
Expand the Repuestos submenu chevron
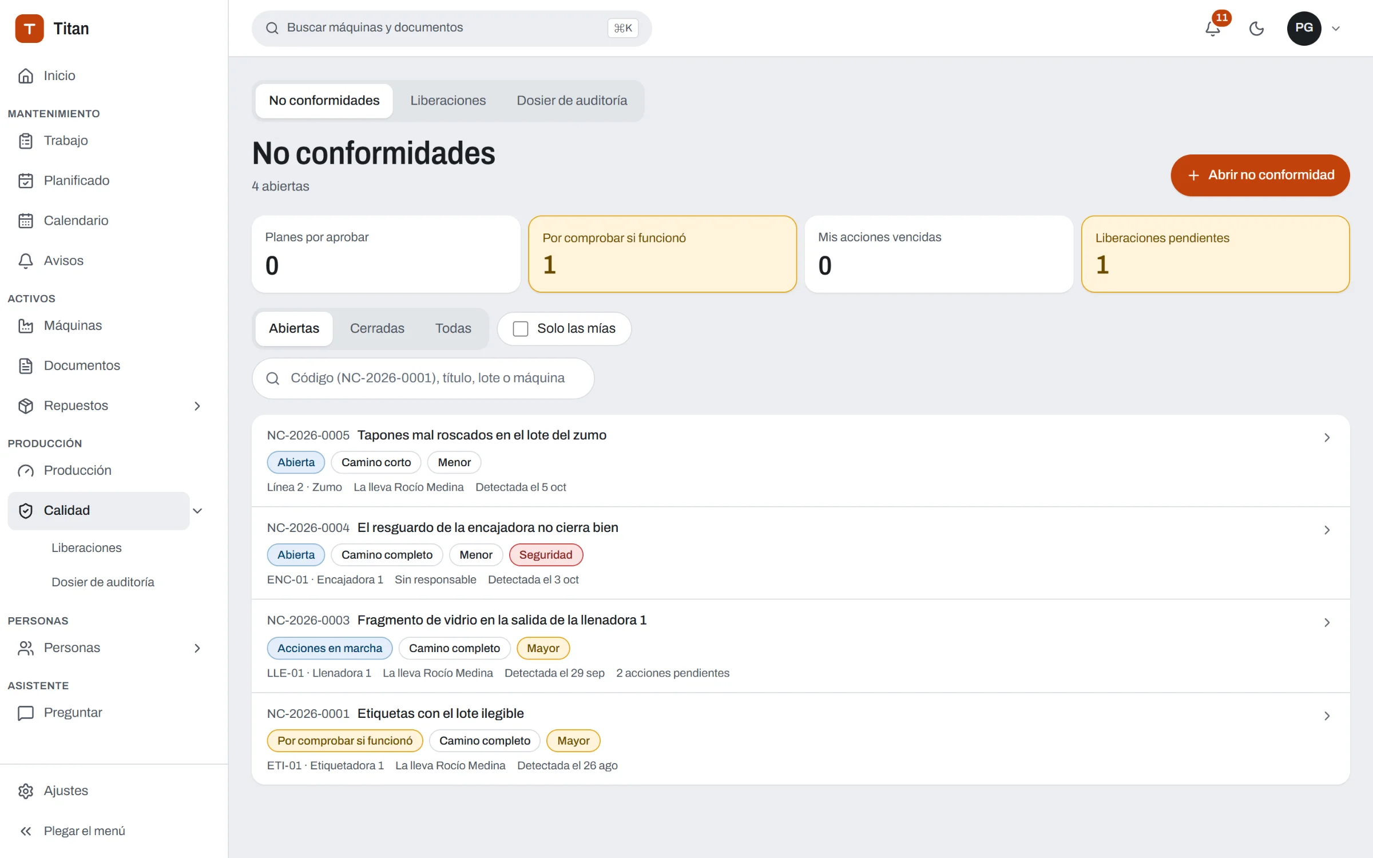pyautogui.click(x=197, y=406)
